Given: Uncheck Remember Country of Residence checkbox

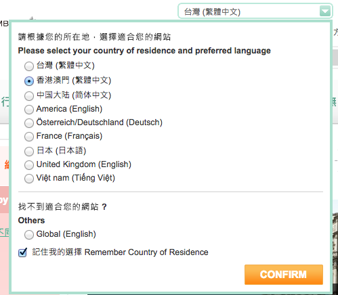Looking at the screenshot, I should click(22, 252).
